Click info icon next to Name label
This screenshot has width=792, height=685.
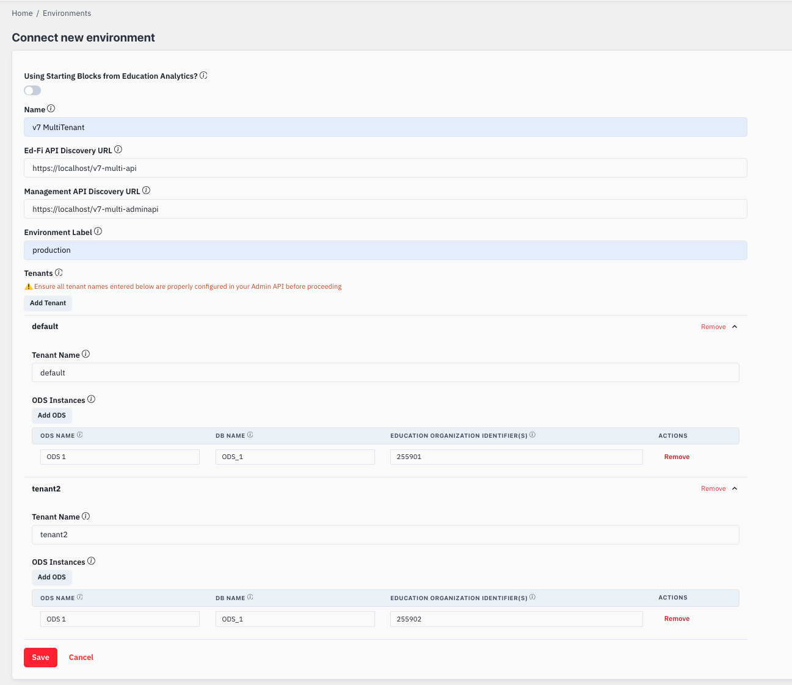click(x=51, y=109)
